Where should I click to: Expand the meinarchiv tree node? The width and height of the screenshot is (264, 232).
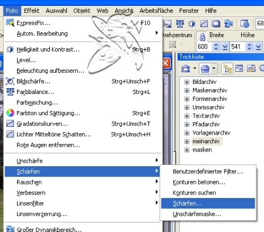(x=187, y=142)
